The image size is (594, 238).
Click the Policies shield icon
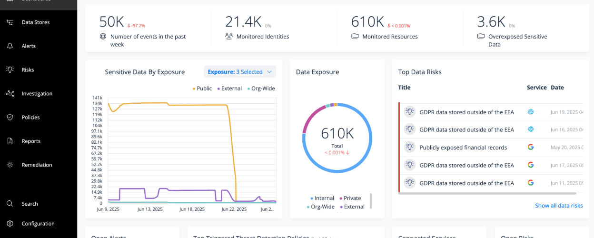click(10, 118)
